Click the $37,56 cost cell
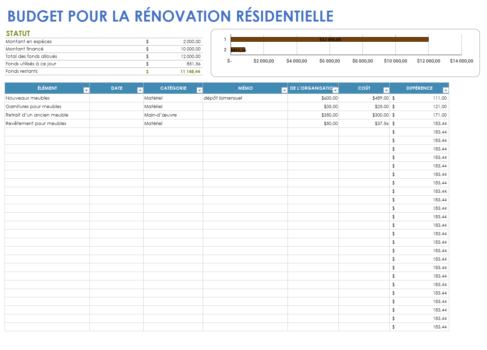 364,124
